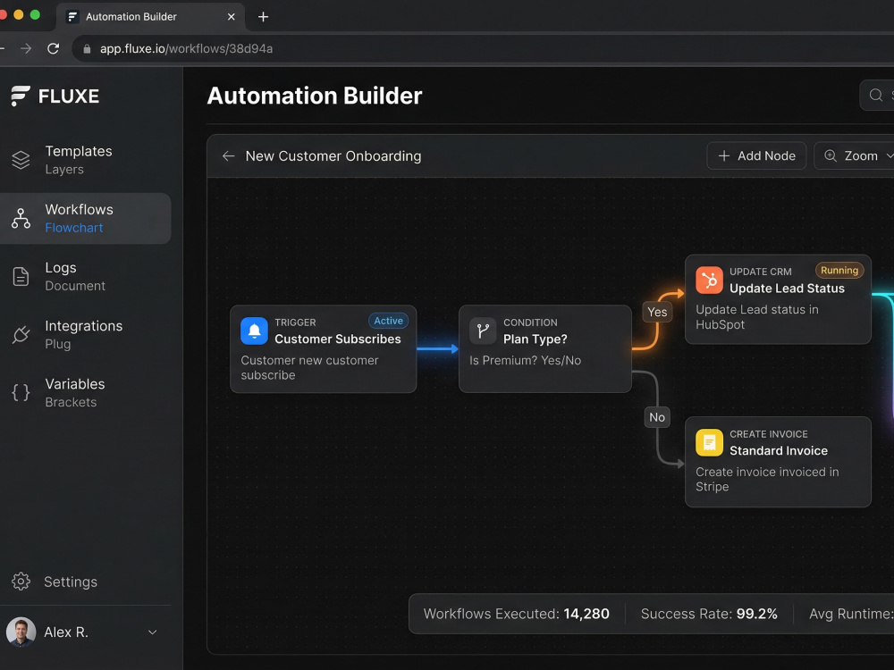Click the No branch label
Screen dimensions: 894x670
coord(657,417)
